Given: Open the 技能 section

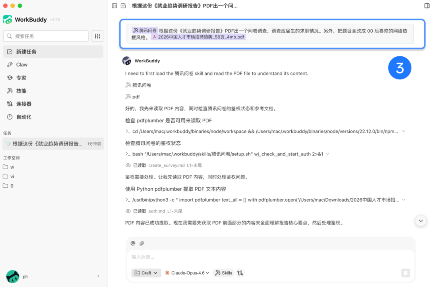Looking at the screenshot, I should pos(53,91).
